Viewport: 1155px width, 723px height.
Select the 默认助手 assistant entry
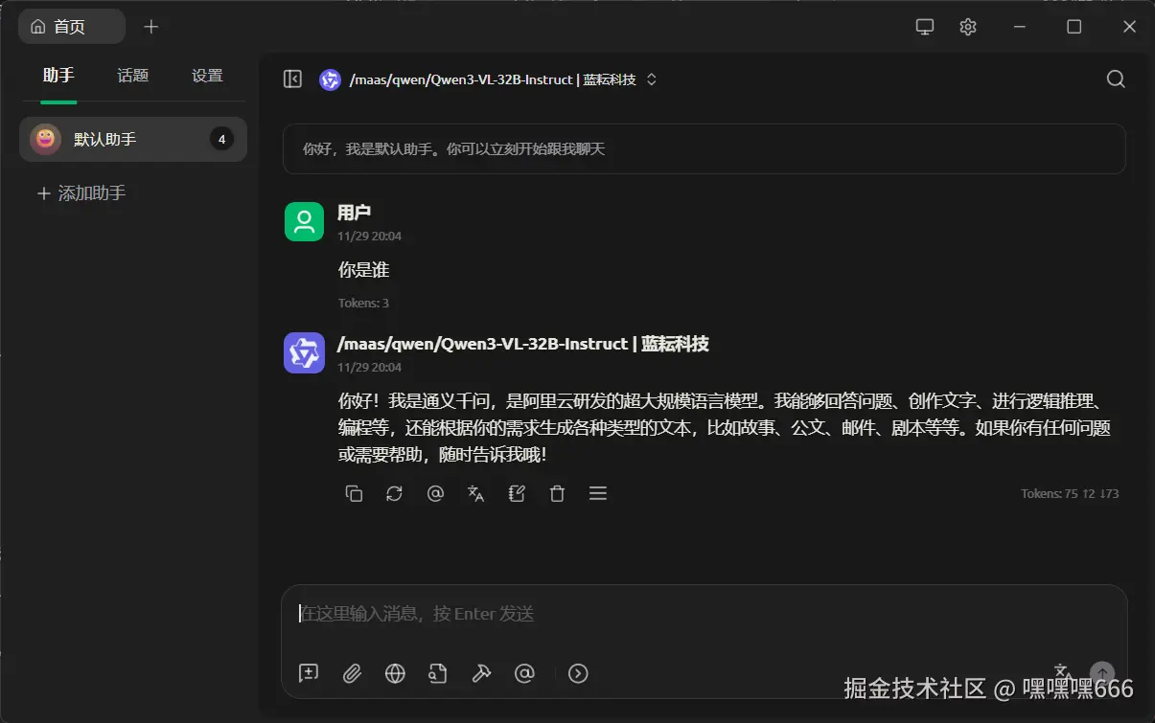[132, 138]
